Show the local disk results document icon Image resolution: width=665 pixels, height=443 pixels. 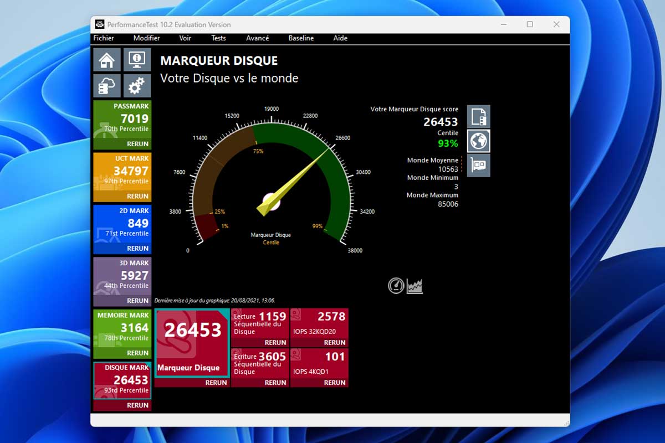coord(479,117)
